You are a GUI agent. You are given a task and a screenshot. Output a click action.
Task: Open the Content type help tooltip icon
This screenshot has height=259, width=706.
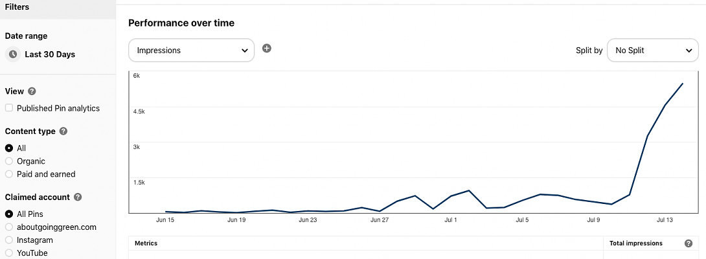(x=63, y=131)
